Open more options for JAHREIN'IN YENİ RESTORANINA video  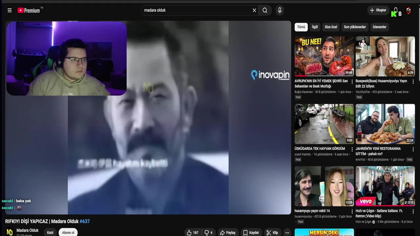[x=413, y=149]
